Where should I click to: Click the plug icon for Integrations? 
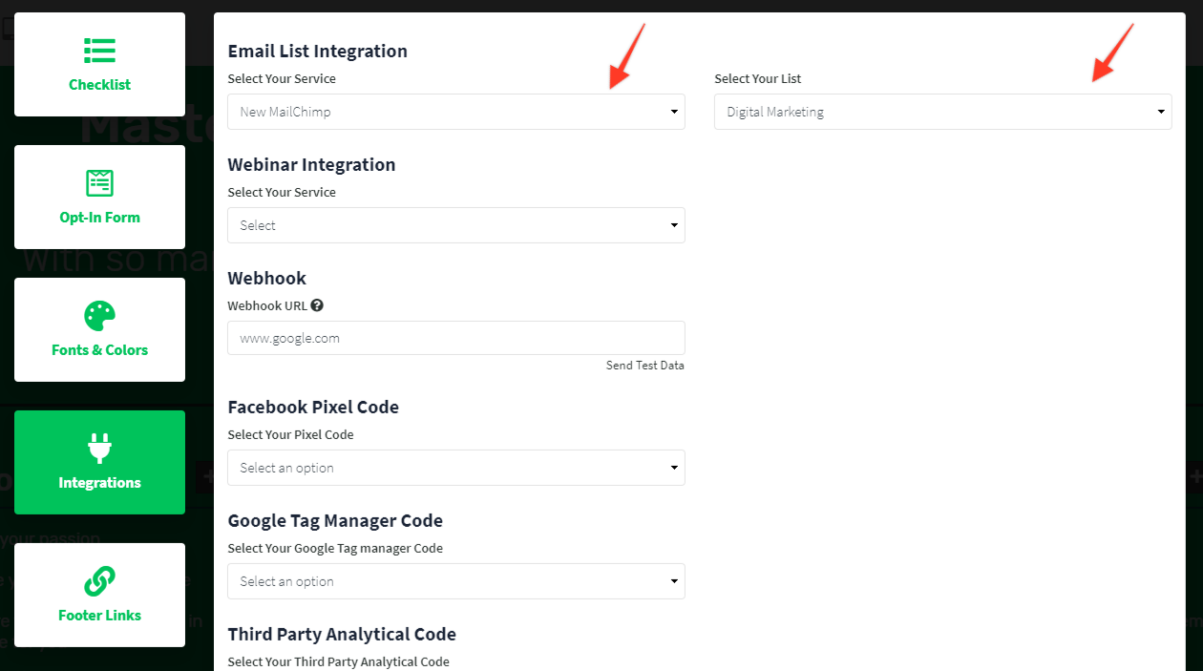click(x=99, y=448)
